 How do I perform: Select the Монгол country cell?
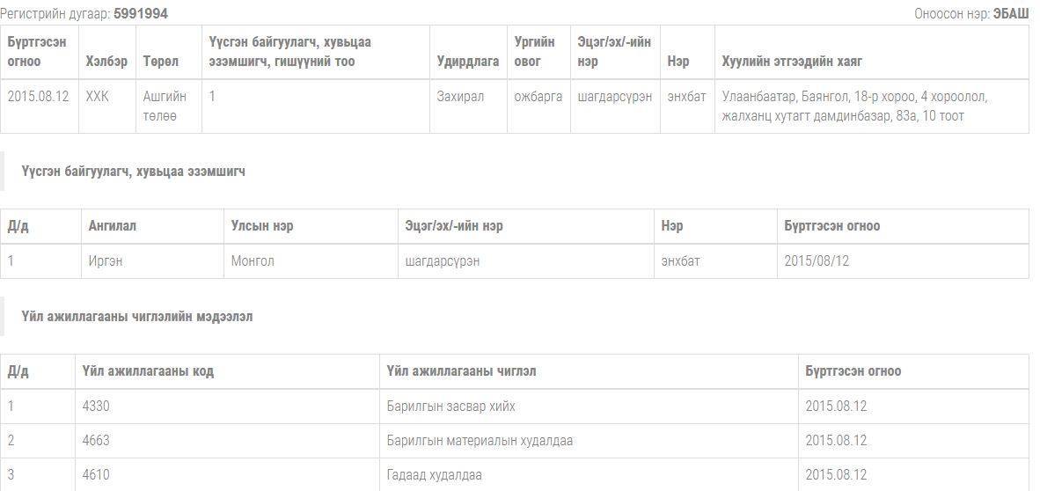pyautogui.click(x=253, y=261)
